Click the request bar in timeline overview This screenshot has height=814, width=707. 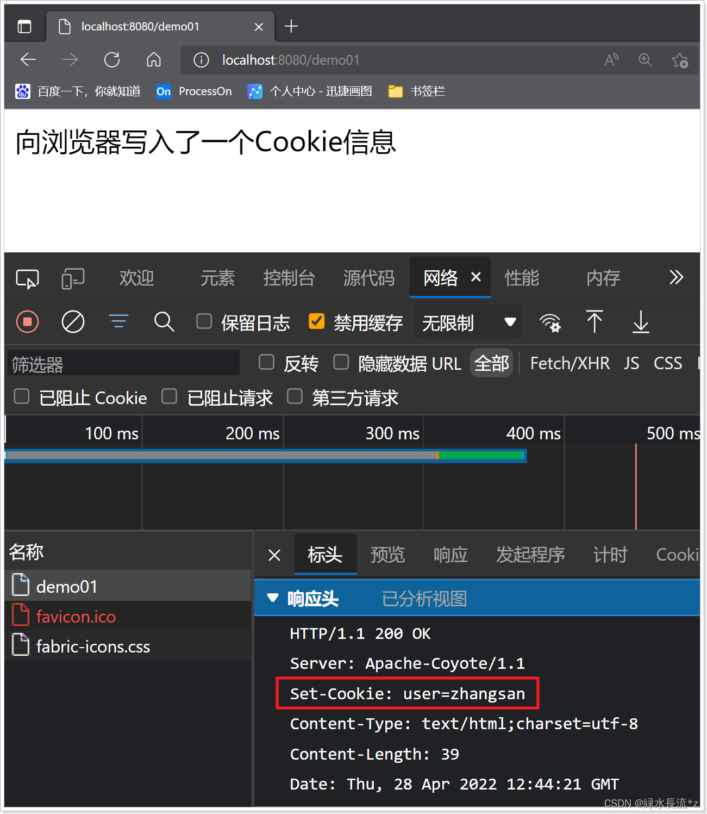pos(265,456)
